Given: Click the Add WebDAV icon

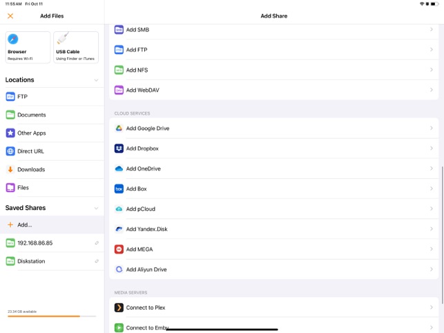Looking at the screenshot, I should pos(119,90).
